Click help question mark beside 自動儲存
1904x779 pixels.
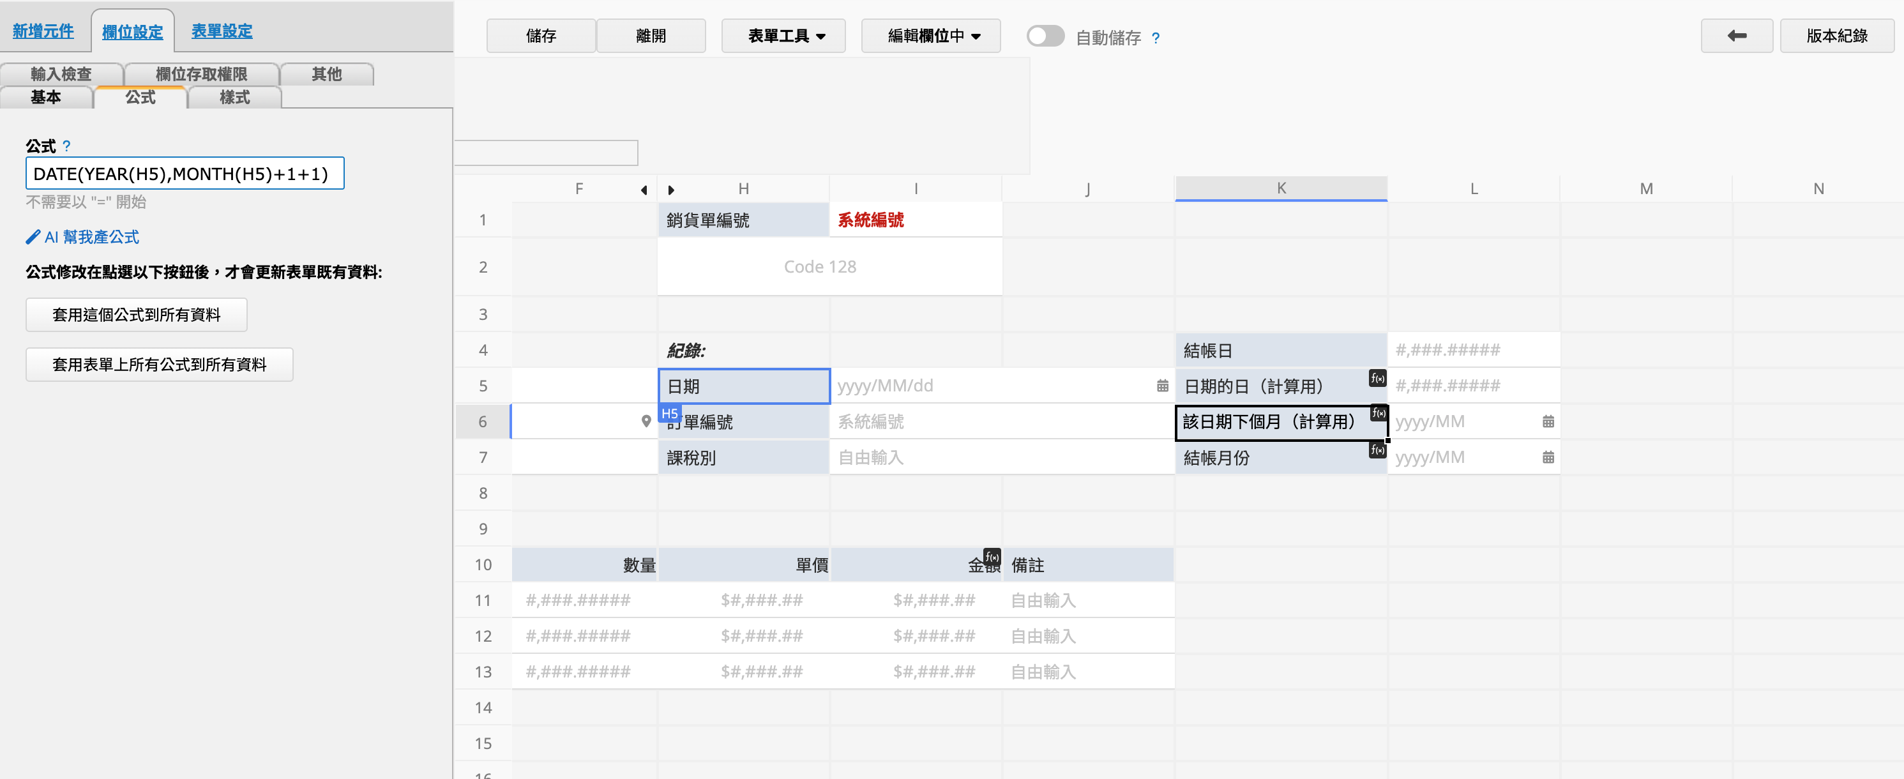(1155, 38)
